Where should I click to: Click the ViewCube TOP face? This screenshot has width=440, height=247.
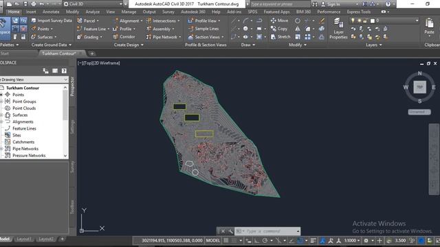[419, 87]
